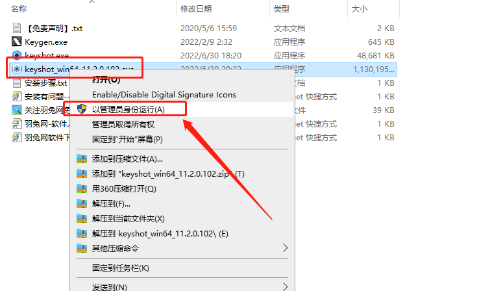Screen dimensions: 479x291
Task: Sort by 大小 column header
Action: (x=360, y=9)
